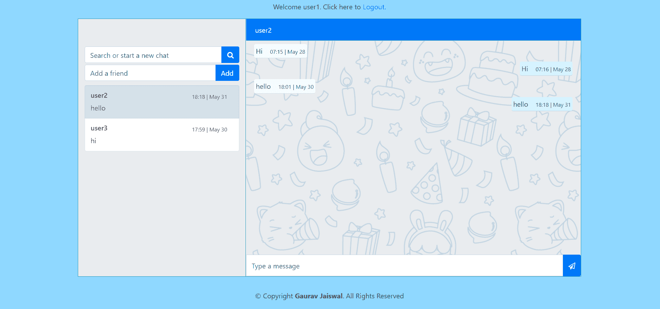The height and width of the screenshot is (309, 660).
Task: Open the user2 conversation in chat list
Action: click(162, 102)
